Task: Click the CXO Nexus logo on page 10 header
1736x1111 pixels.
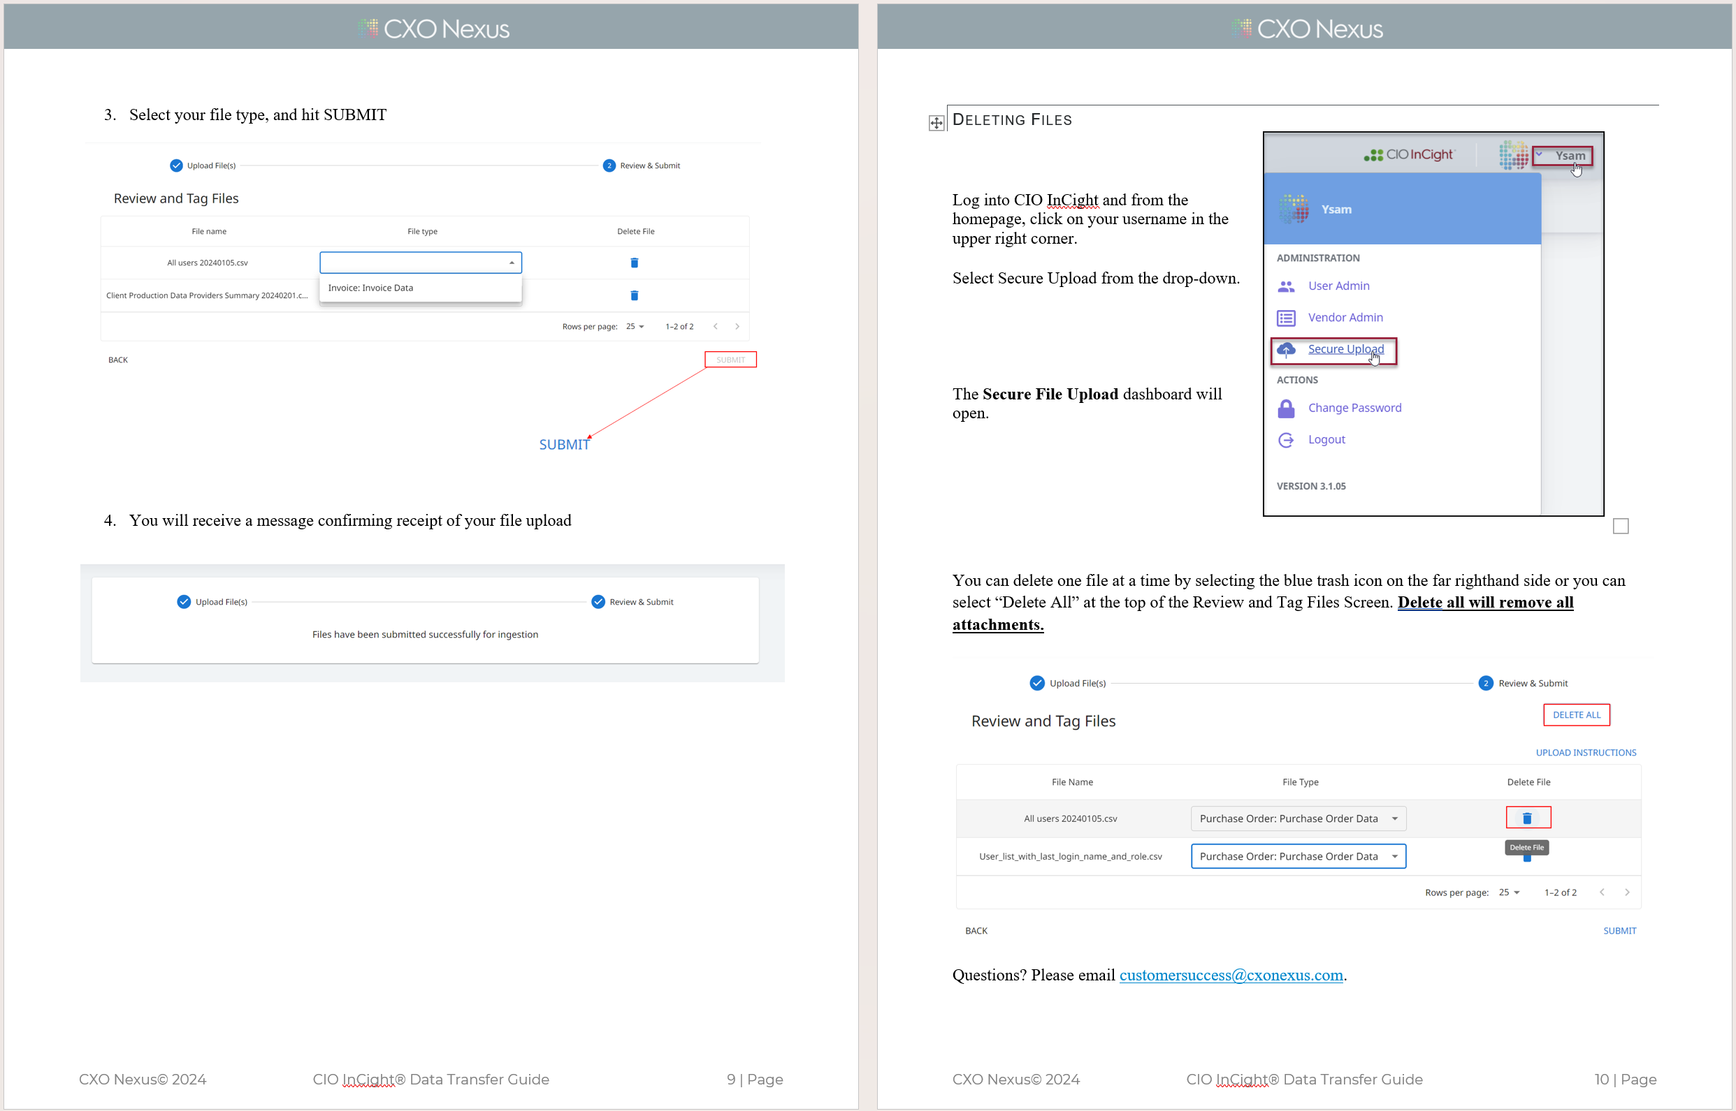Action: pyautogui.click(x=1306, y=29)
